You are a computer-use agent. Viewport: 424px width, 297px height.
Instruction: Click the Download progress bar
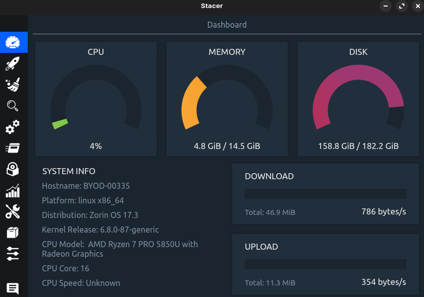(325, 194)
